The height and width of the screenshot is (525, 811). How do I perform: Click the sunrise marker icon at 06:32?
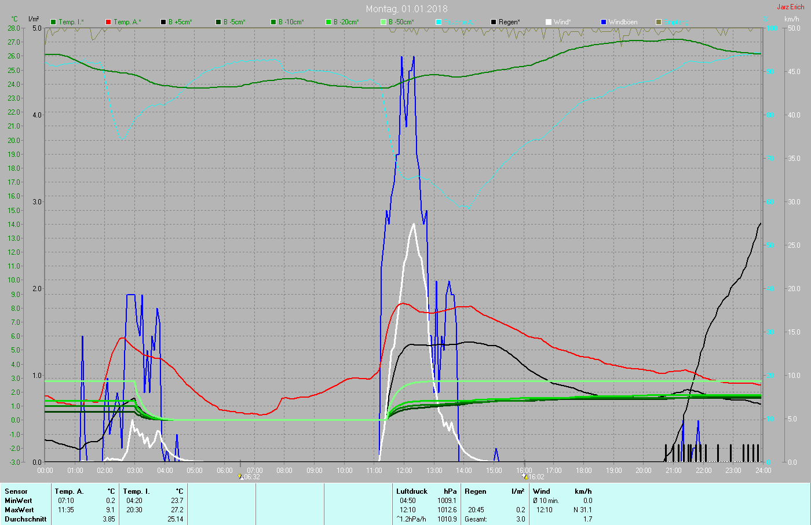[241, 477]
